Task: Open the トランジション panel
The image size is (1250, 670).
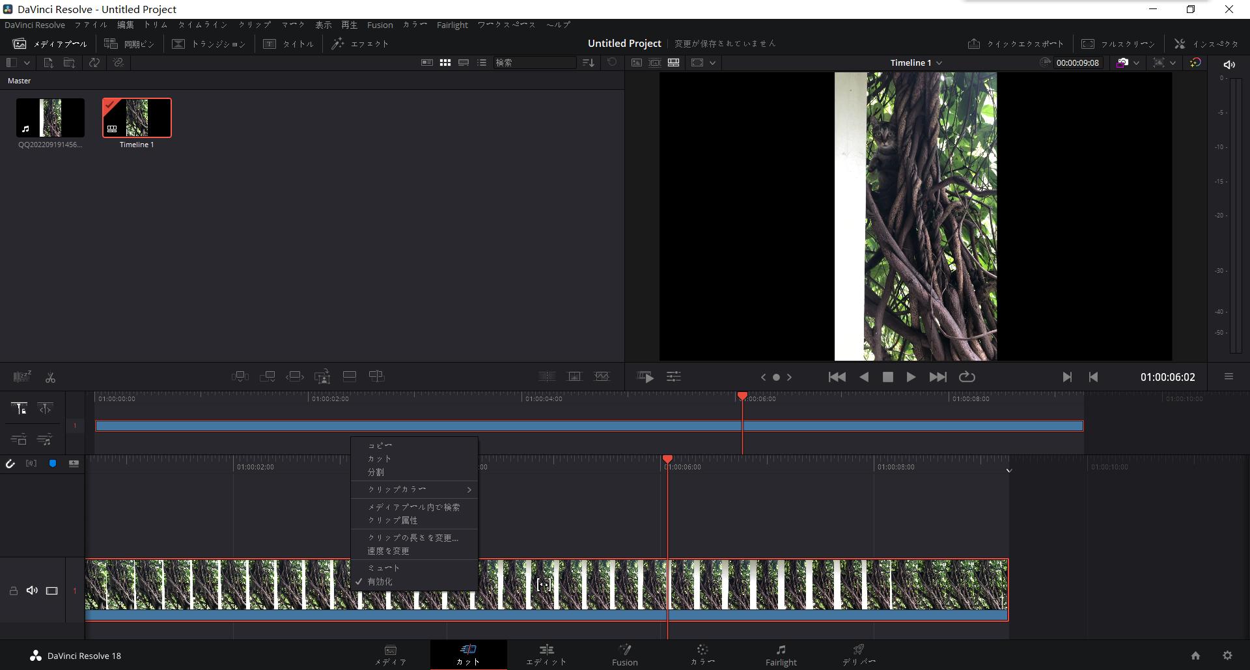Action: click(208, 44)
